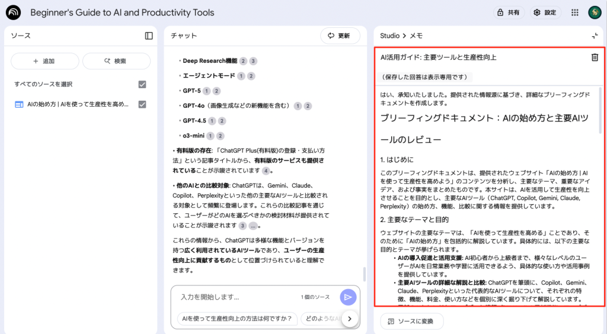The width and height of the screenshot is (607, 334).
Task: Open the 設定 settings menu
Action: pos(545,12)
